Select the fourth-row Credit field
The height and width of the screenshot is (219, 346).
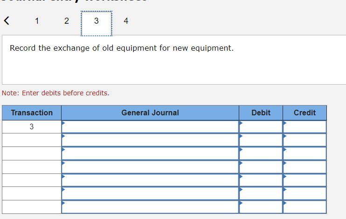305,167
